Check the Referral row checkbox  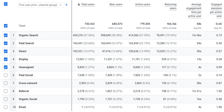click(x=6, y=91)
